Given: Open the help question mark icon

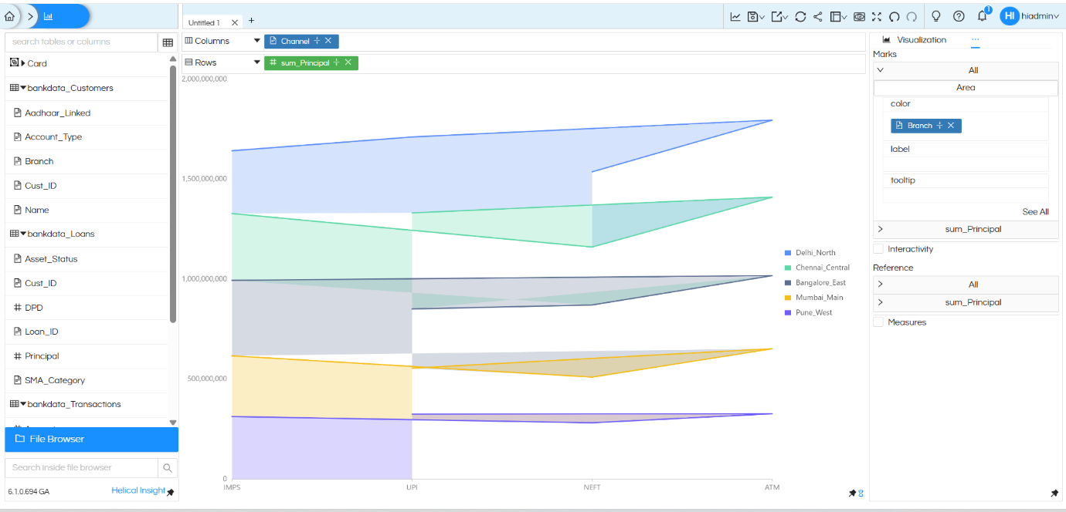Looking at the screenshot, I should click(x=959, y=16).
